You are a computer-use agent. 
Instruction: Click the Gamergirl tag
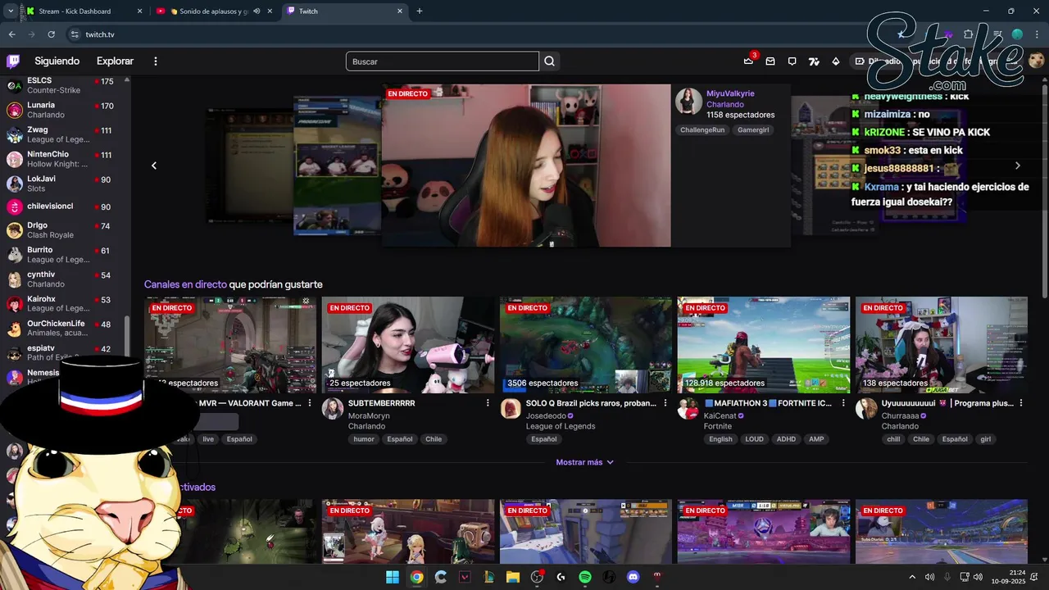pyautogui.click(x=753, y=130)
